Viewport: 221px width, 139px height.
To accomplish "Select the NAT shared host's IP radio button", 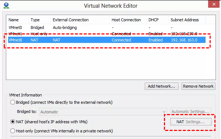I will pos(13,122).
